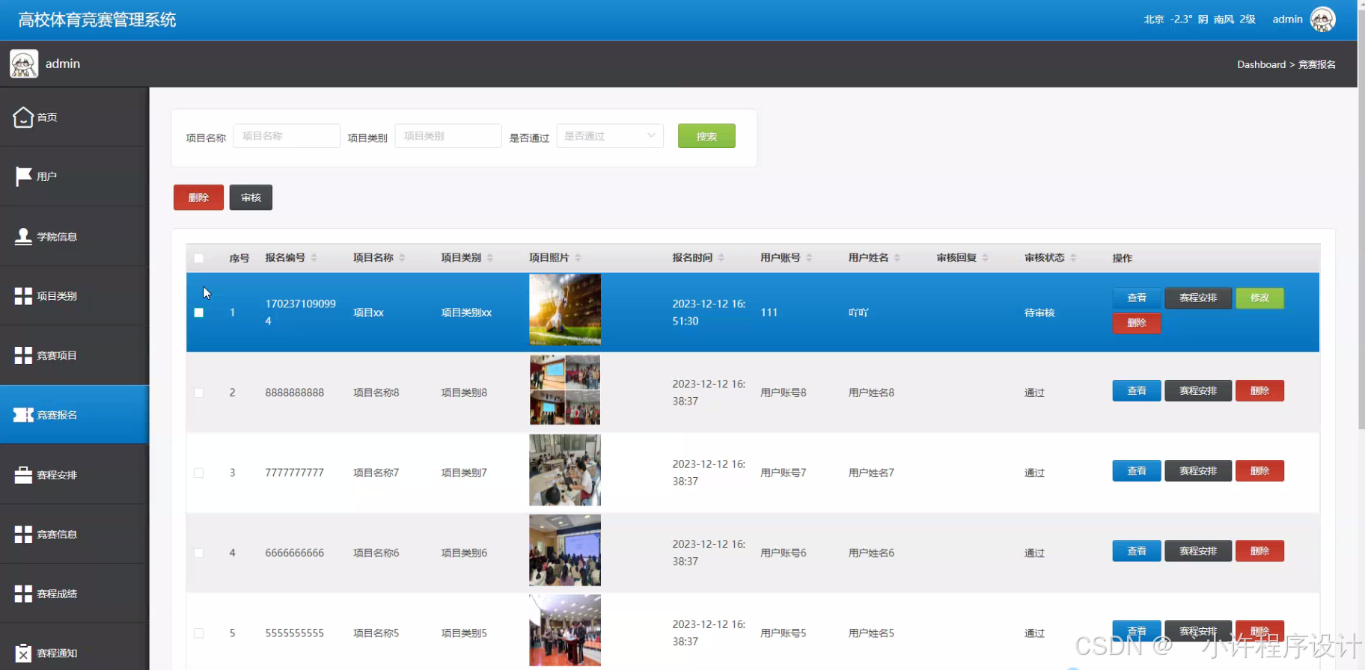Click the soccer photo thumbnail in row 1
Viewport: 1365px width, 670px height.
click(565, 310)
